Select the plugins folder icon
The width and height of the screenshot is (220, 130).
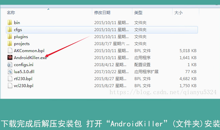coord(10,37)
